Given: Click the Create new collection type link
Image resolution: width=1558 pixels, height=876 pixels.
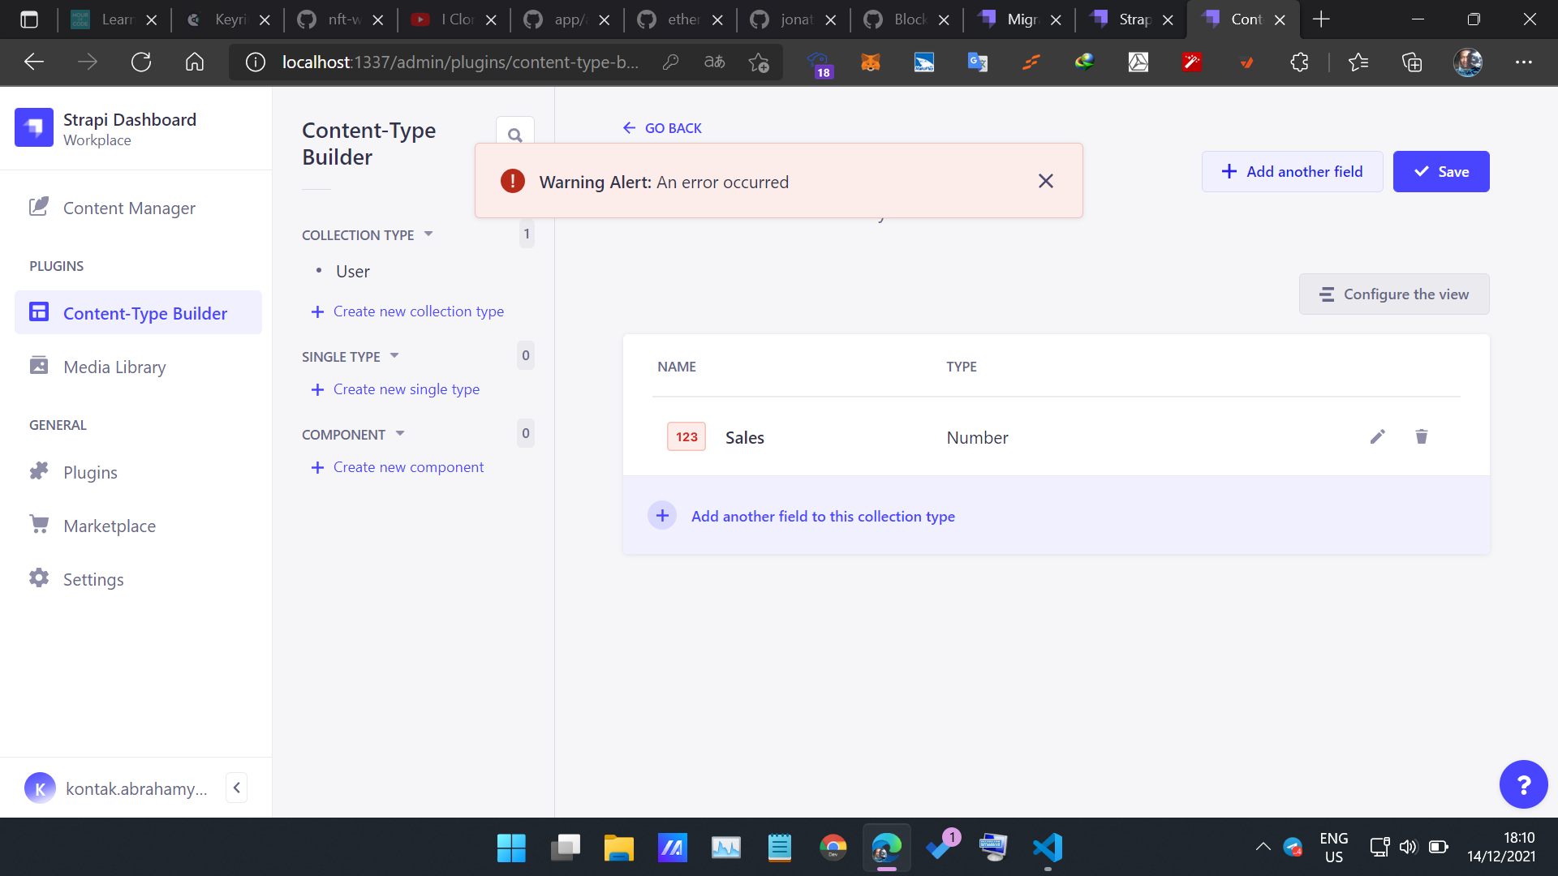Looking at the screenshot, I should coord(418,311).
